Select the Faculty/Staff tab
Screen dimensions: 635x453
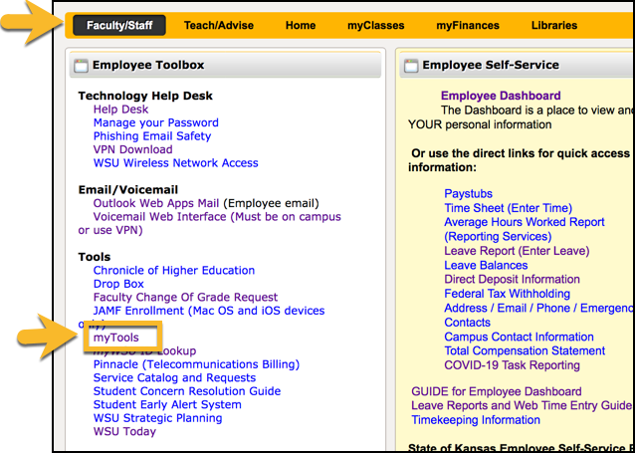click(119, 26)
